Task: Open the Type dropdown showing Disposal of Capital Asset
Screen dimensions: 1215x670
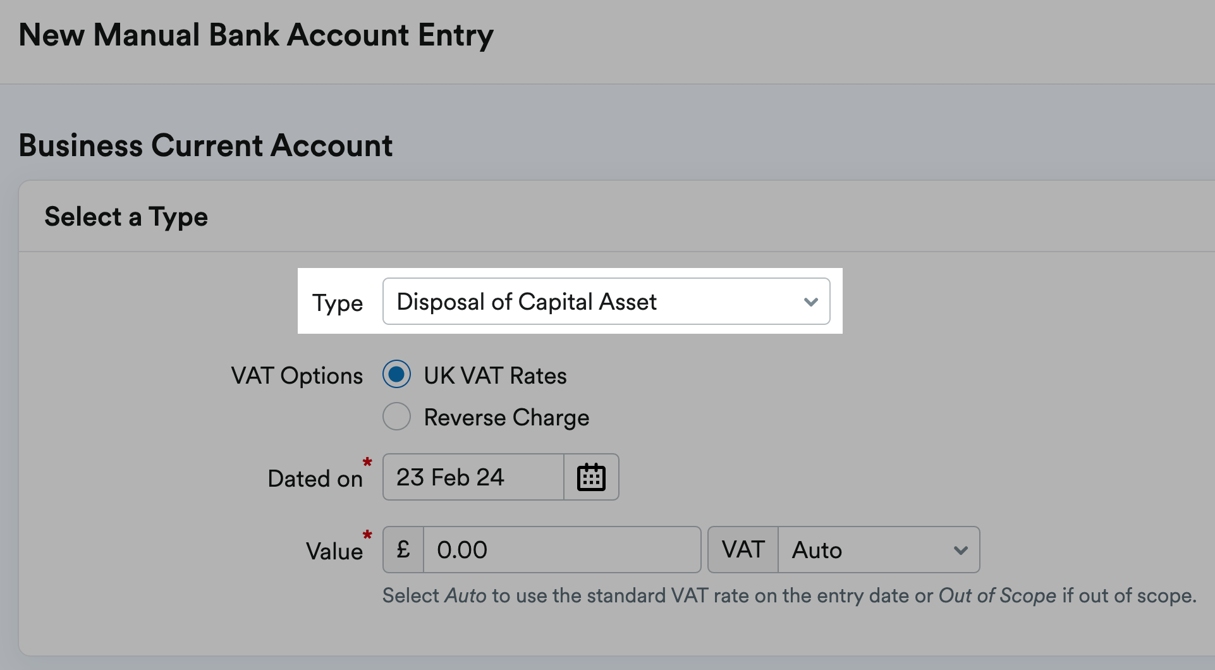Action: [x=606, y=301]
